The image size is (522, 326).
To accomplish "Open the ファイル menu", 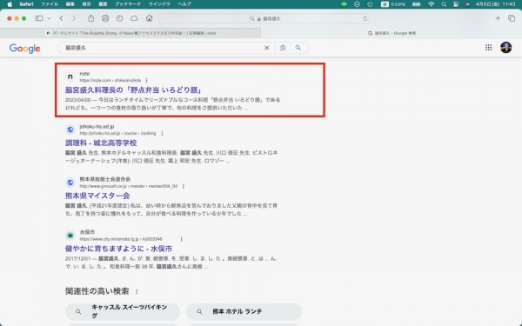I will pos(50,4).
